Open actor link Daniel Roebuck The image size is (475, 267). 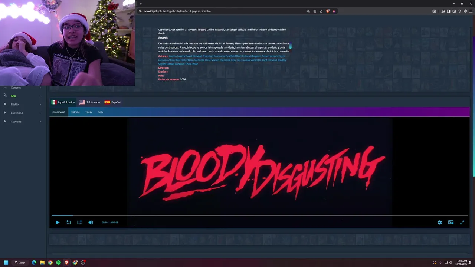point(176,64)
